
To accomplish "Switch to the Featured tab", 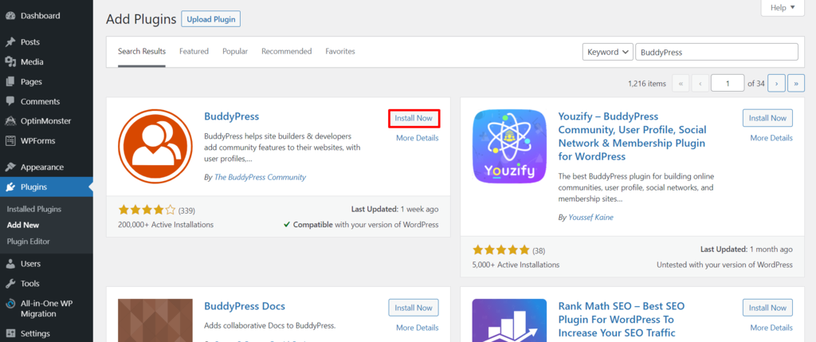I will [194, 52].
